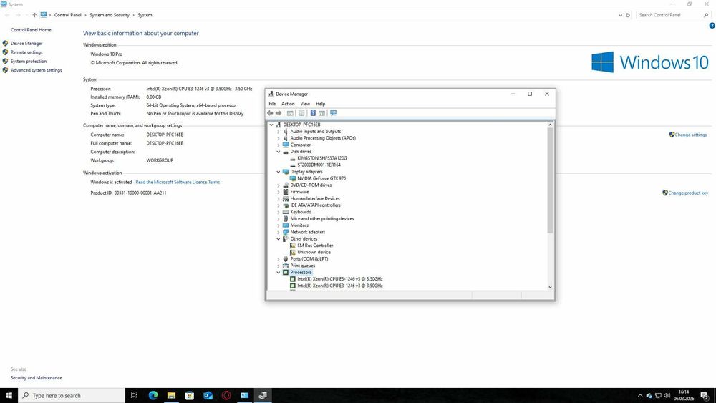The image size is (716, 403).
Task: Click blue Help icon in System window
Action: [712, 26]
